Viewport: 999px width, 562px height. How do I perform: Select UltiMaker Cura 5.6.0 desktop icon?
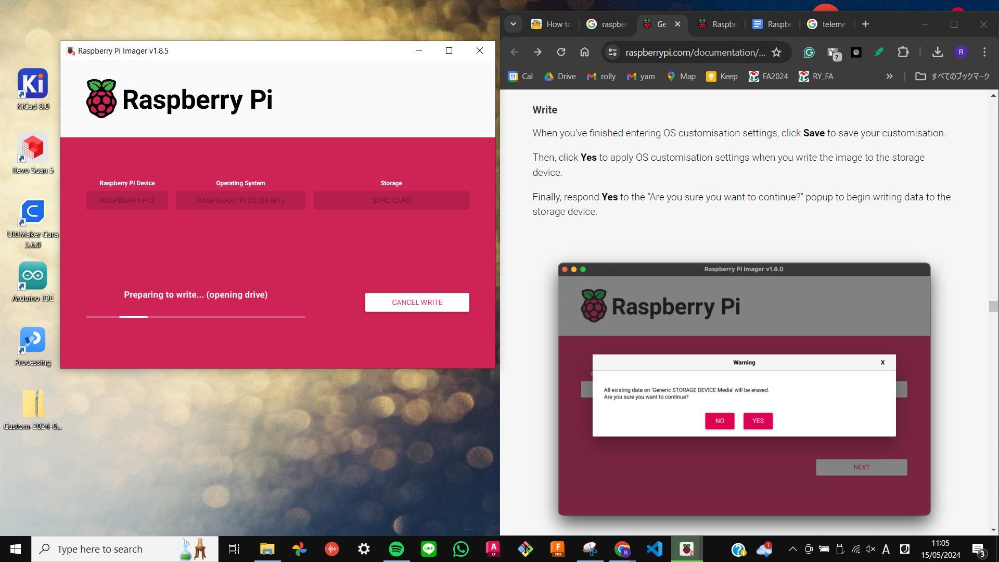click(x=33, y=223)
